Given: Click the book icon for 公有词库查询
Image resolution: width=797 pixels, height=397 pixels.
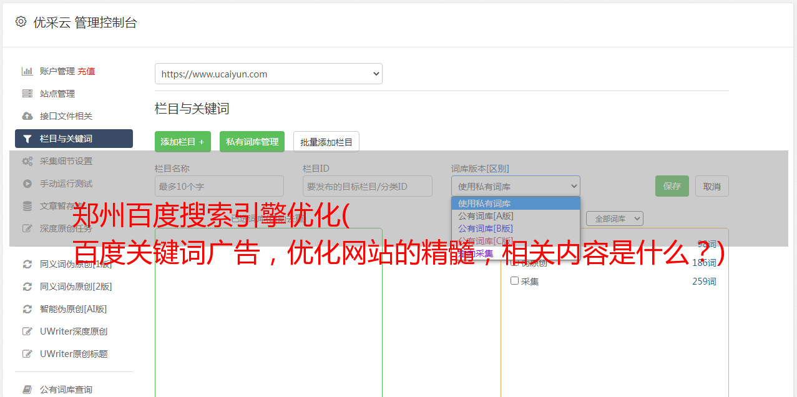Looking at the screenshot, I should (x=27, y=390).
